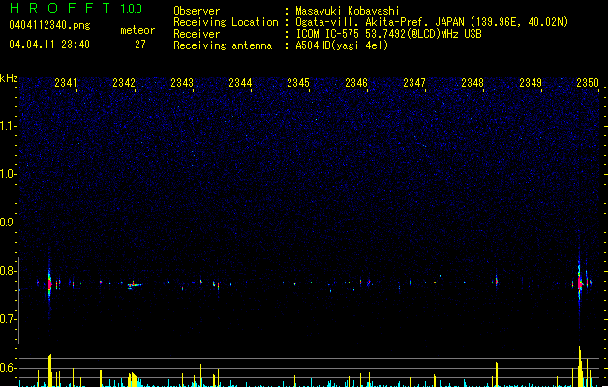Click the 2346 time axis label

click(356, 83)
